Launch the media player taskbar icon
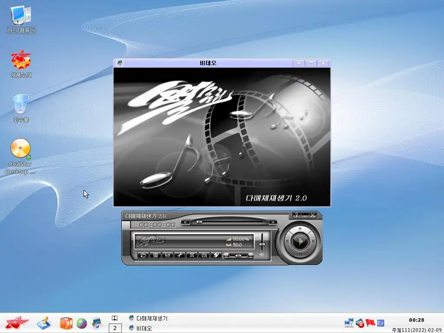This screenshot has height=333, width=444. pos(97,323)
